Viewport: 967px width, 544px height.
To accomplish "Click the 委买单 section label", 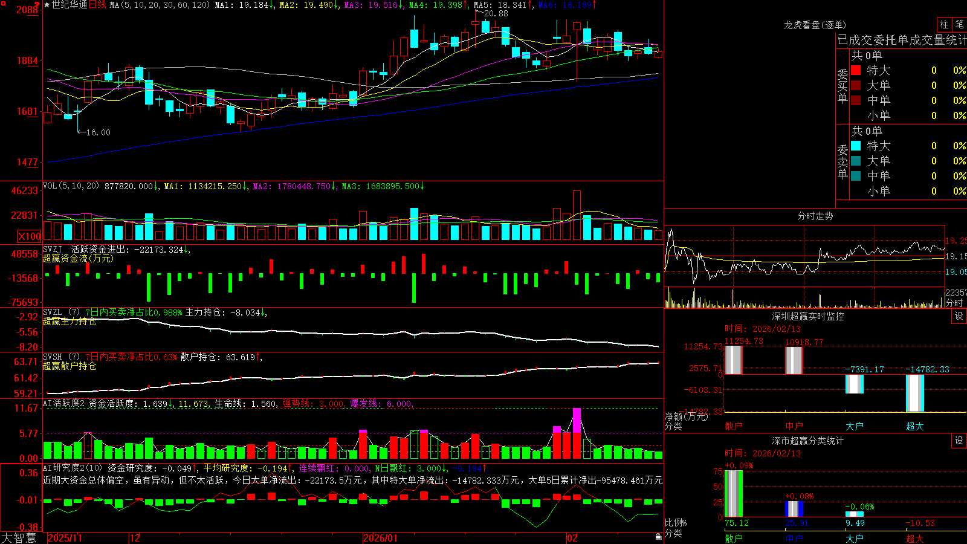I will 842,86.
